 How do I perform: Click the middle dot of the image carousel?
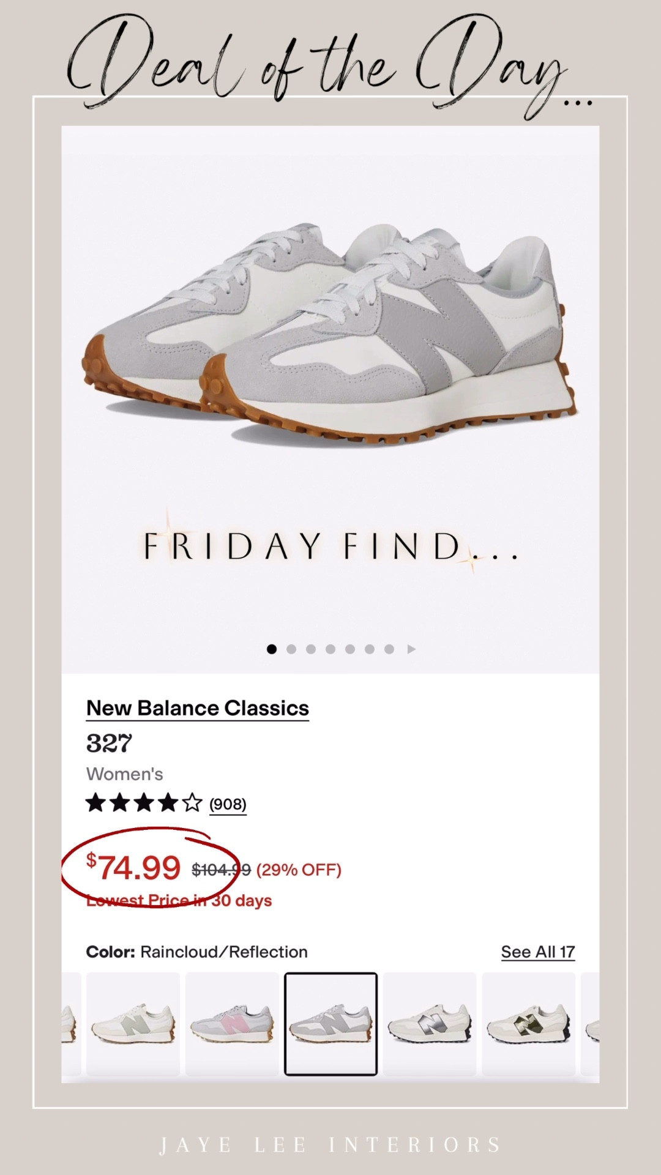[x=330, y=650]
